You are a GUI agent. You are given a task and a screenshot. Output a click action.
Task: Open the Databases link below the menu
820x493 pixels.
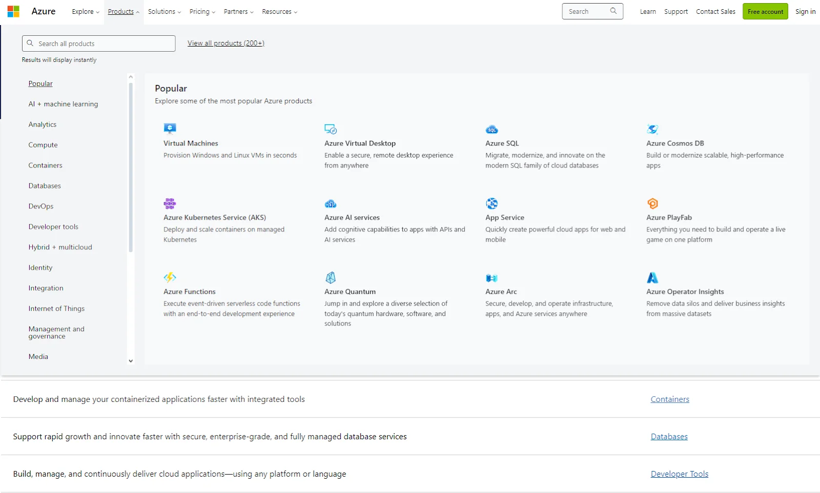669,437
